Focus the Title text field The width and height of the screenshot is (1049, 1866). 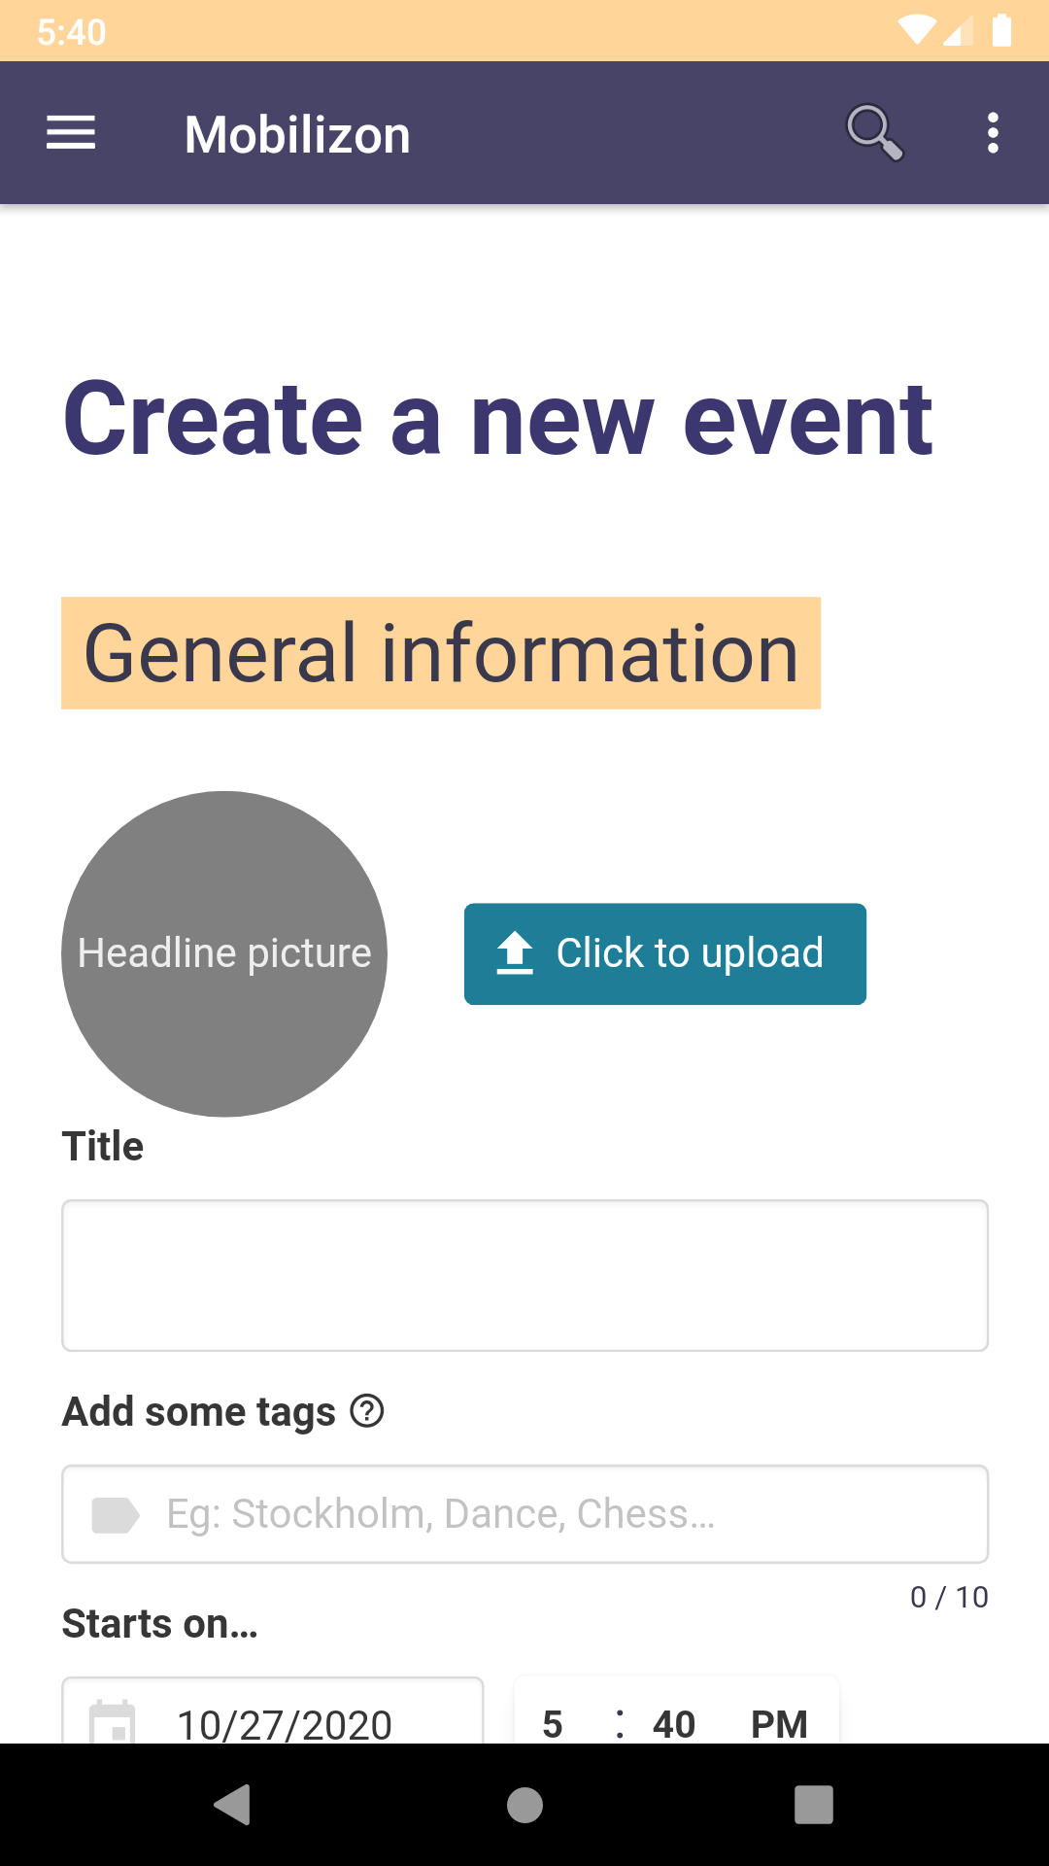coord(524,1275)
